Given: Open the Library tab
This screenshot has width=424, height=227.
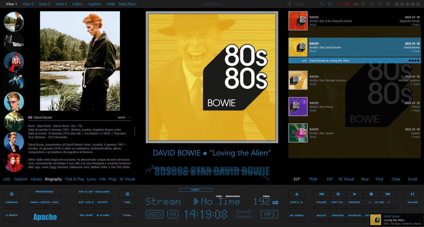Looking at the screenshot, I should pyautogui.click(x=36, y=179).
